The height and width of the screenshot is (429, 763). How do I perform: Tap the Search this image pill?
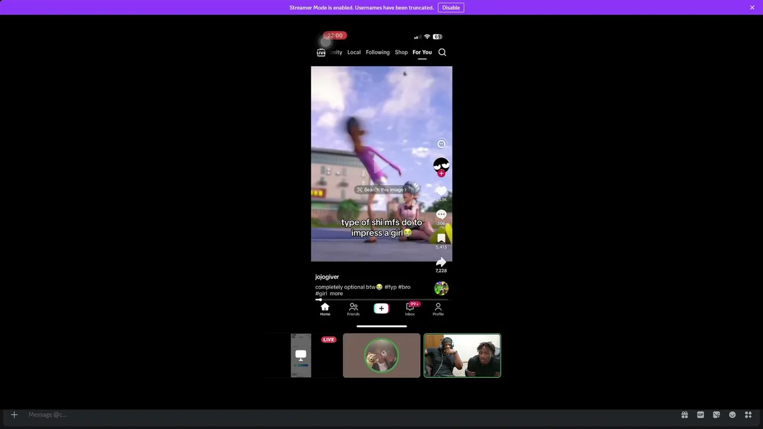pyautogui.click(x=381, y=189)
